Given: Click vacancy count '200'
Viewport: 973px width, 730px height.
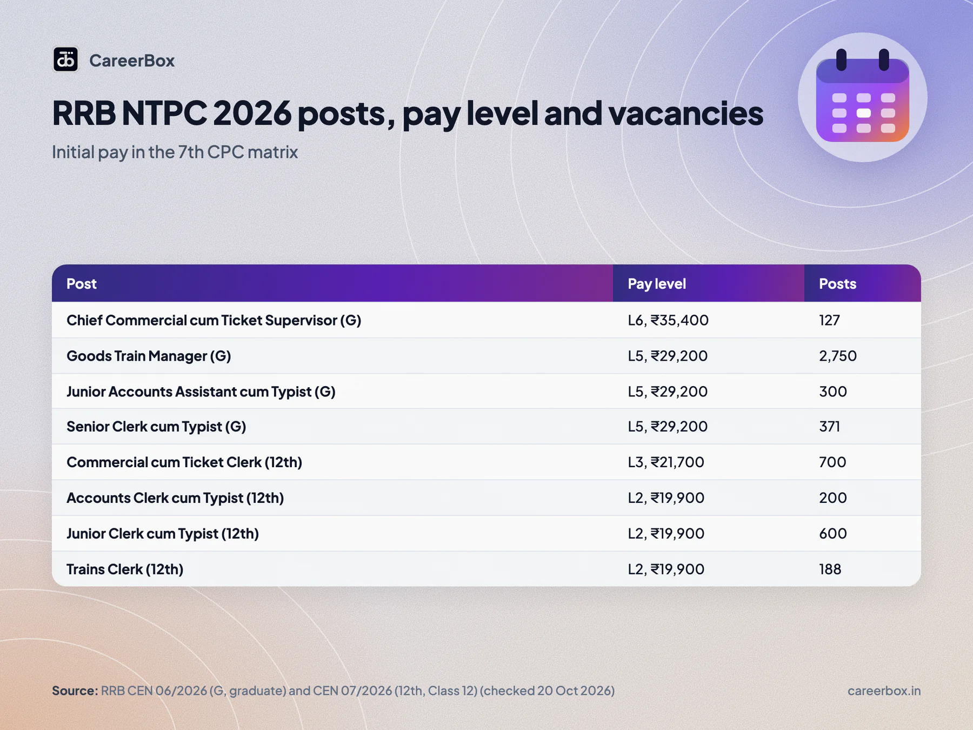Looking at the screenshot, I should (833, 498).
